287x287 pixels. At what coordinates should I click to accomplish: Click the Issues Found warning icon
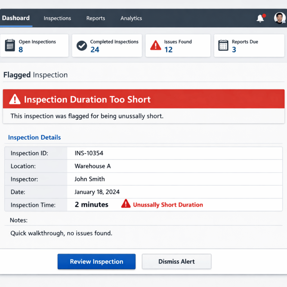[x=155, y=45]
